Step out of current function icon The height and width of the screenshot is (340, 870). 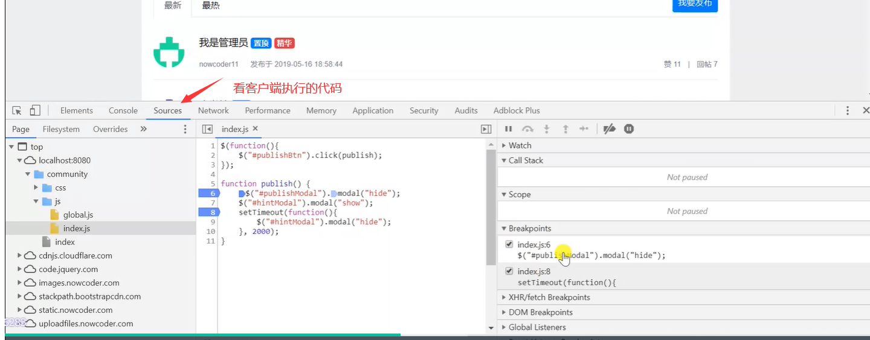565,128
